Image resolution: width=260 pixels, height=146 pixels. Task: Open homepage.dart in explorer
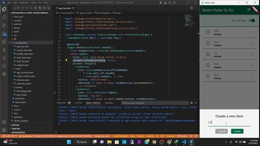point(24,91)
